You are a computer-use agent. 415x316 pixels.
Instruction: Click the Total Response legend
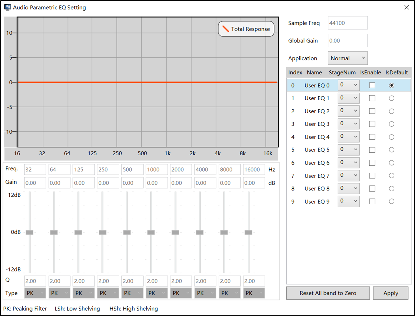tap(246, 29)
